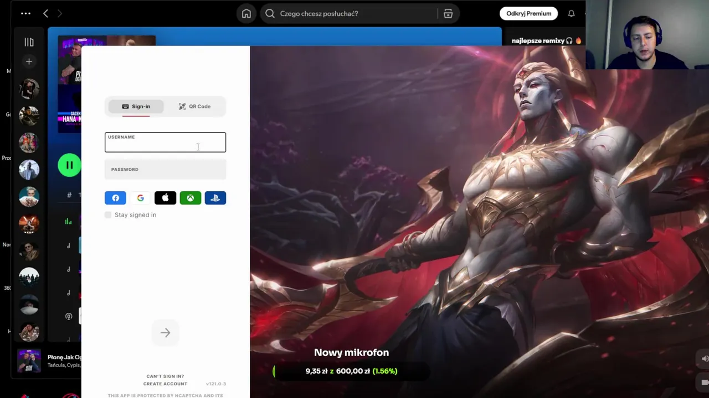
Task: Click the CREATE ACCOUNT link
Action: (x=165, y=384)
